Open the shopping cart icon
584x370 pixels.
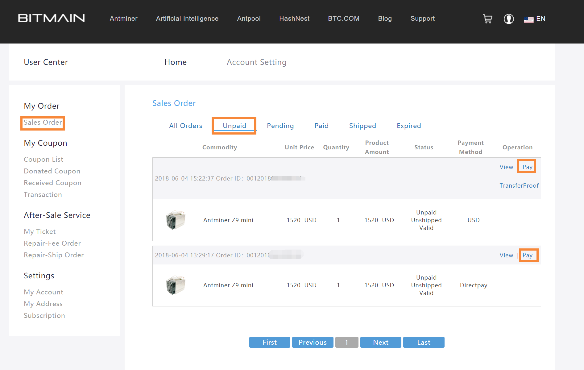(487, 19)
